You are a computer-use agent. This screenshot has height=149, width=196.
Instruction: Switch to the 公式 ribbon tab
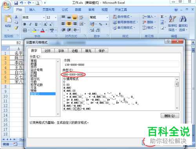point(65,10)
